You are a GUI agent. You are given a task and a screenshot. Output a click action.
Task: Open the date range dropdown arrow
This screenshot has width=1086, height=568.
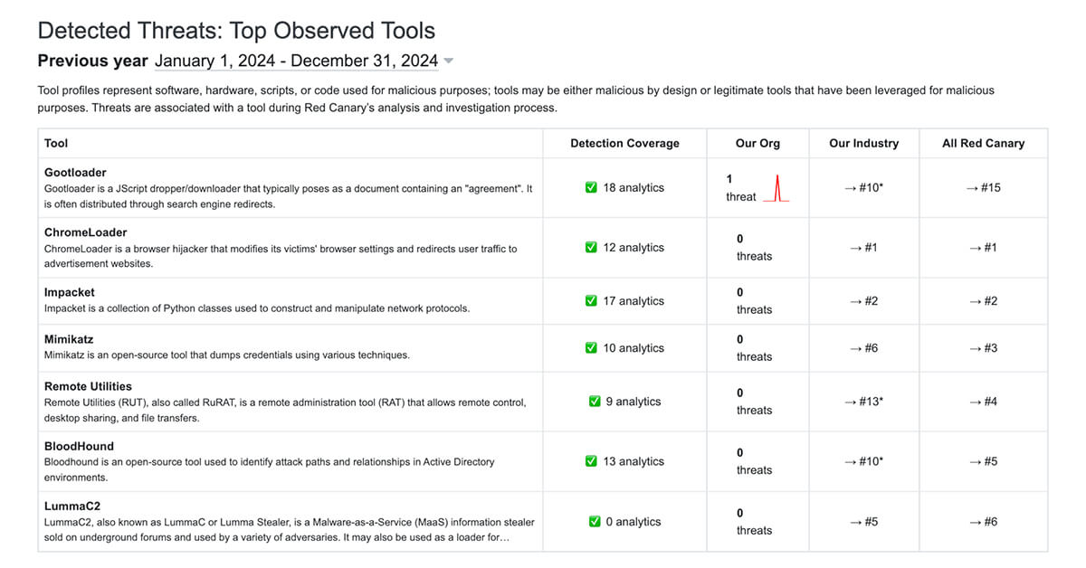tap(449, 62)
